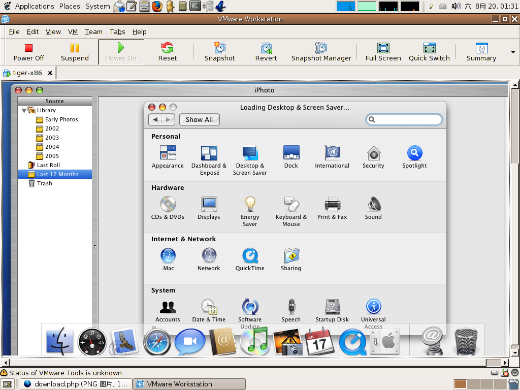Viewport: 520px width, 390px height.
Task: Suspend the virtual machine
Action: [x=75, y=52]
